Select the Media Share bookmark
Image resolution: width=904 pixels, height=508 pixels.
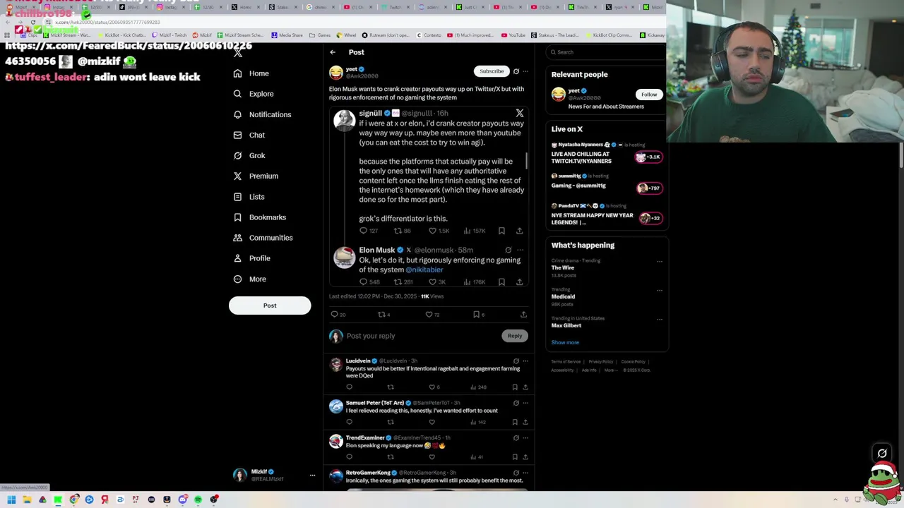coord(287,35)
